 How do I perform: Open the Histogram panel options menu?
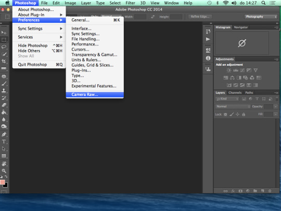tap(276, 27)
